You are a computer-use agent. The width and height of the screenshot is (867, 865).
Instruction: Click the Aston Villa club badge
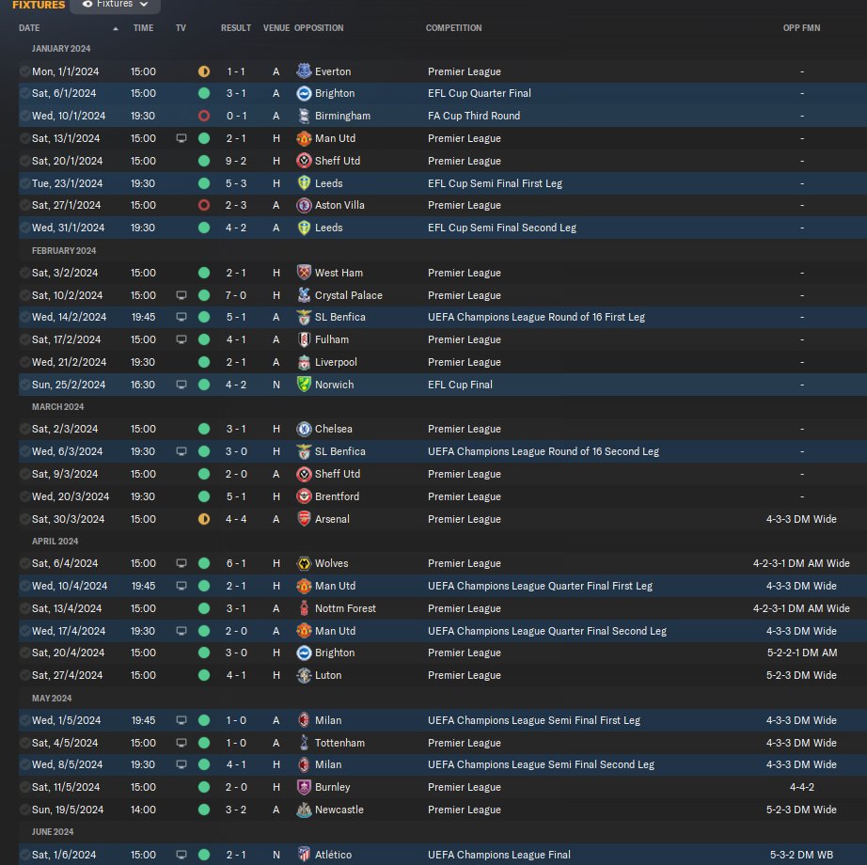[304, 205]
